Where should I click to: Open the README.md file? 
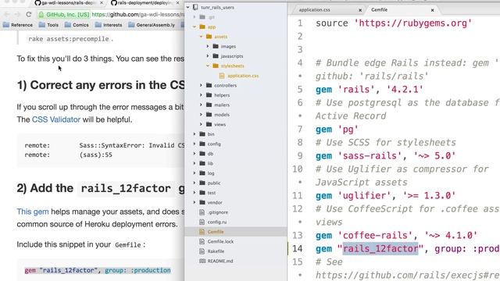[x=220, y=261]
